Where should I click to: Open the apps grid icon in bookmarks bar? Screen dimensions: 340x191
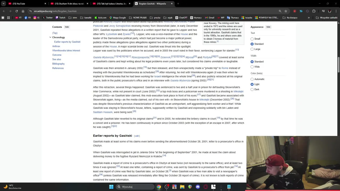[x=8, y=18]
